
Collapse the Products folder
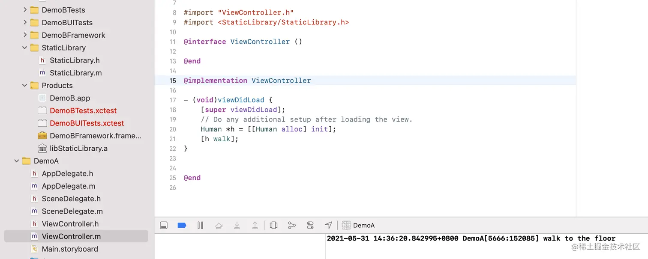25,85
